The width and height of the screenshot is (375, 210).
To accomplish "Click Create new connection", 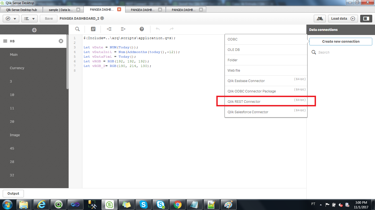I will coord(341,42).
